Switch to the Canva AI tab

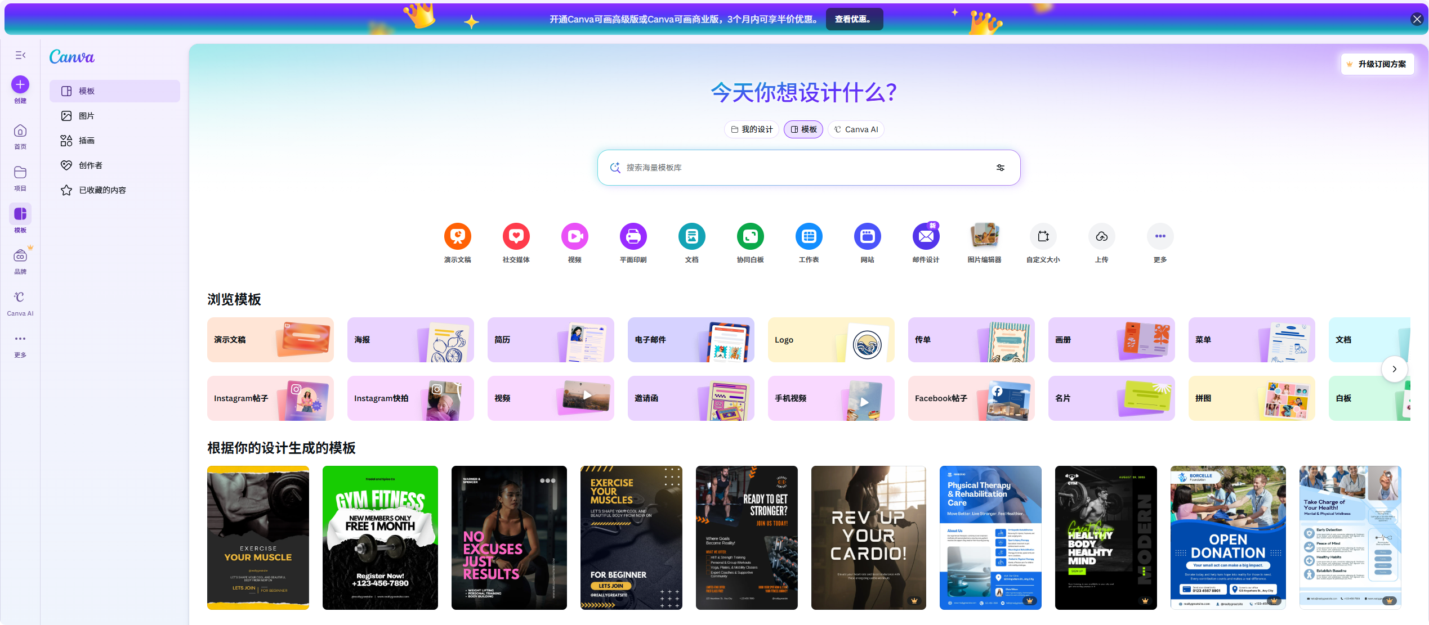point(856,129)
